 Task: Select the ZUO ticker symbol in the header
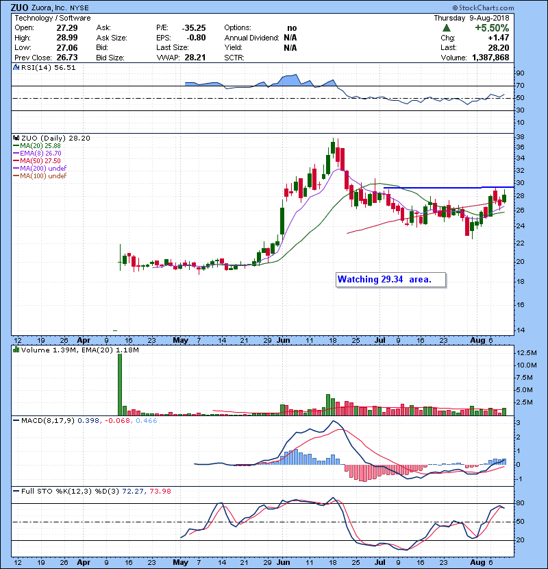coord(19,8)
